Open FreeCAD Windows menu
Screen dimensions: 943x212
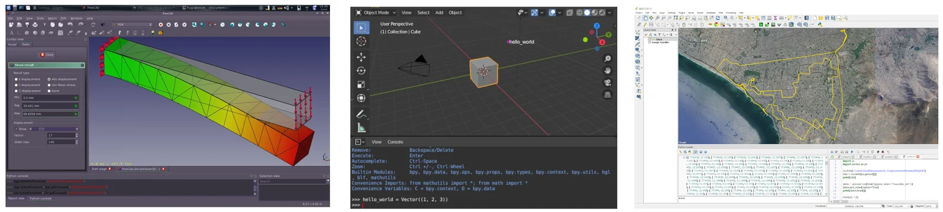point(77,18)
